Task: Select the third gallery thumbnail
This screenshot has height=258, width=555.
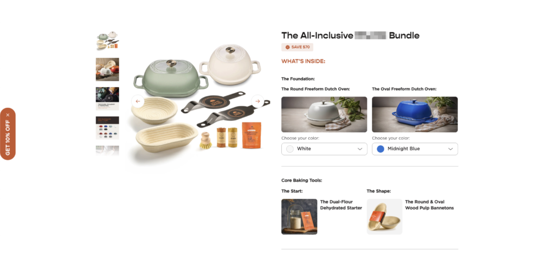Action: point(107,99)
